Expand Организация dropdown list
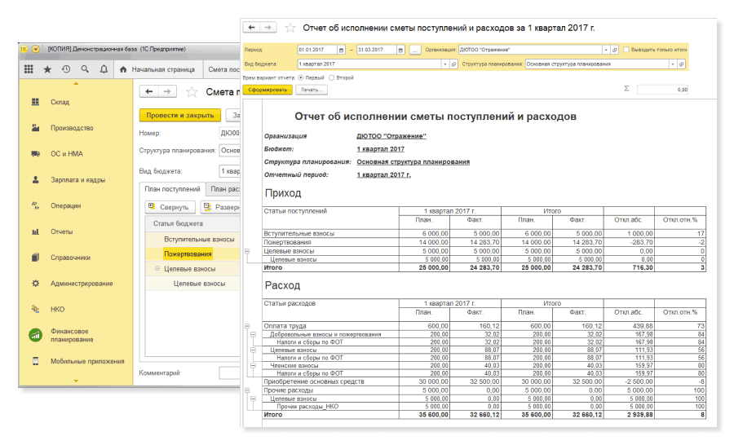Screen dimensions: 734x445 click(x=606, y=50)
